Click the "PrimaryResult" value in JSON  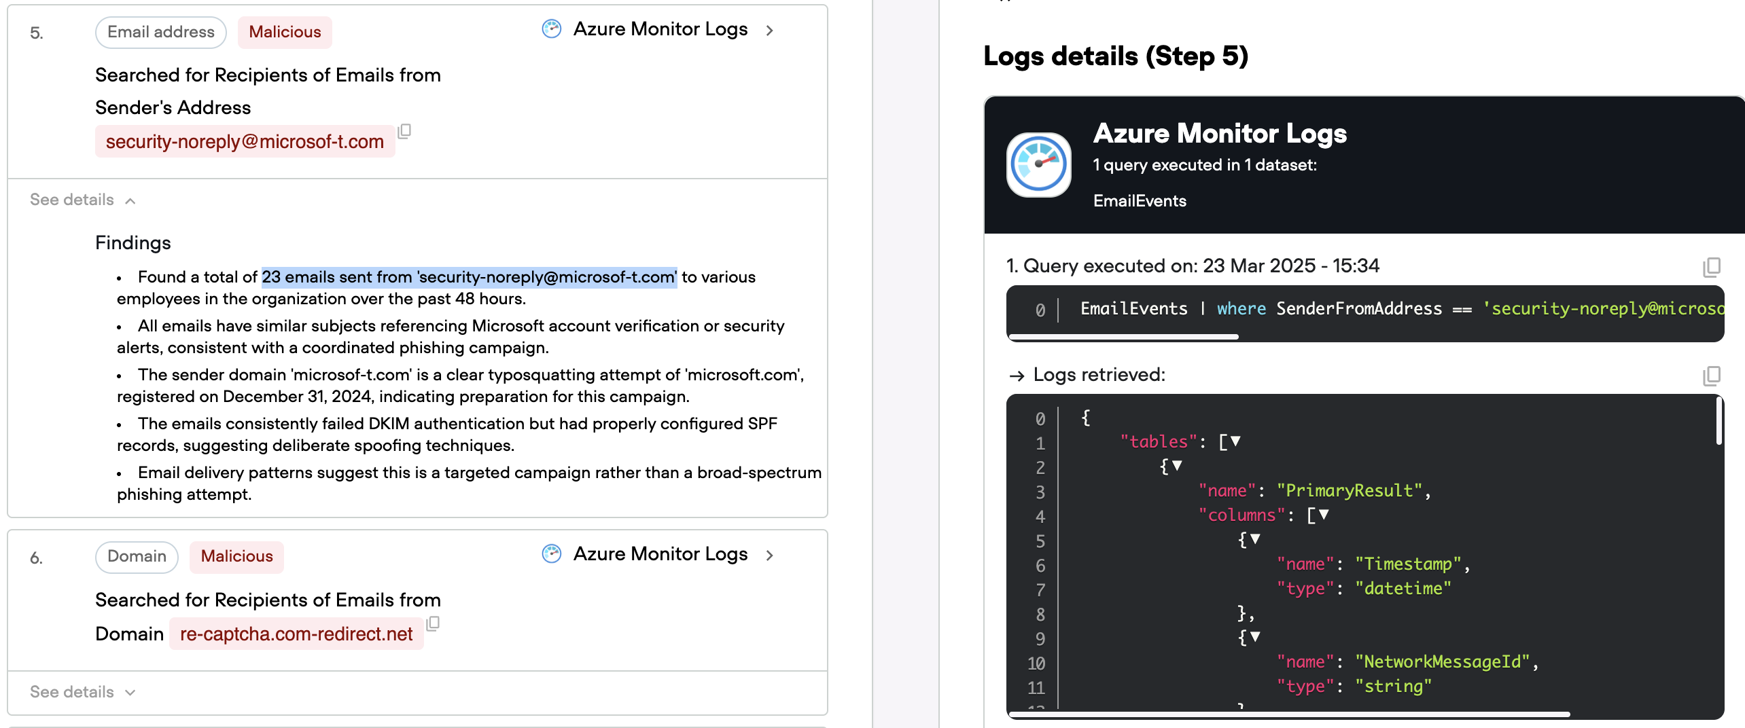point(1350,490)
